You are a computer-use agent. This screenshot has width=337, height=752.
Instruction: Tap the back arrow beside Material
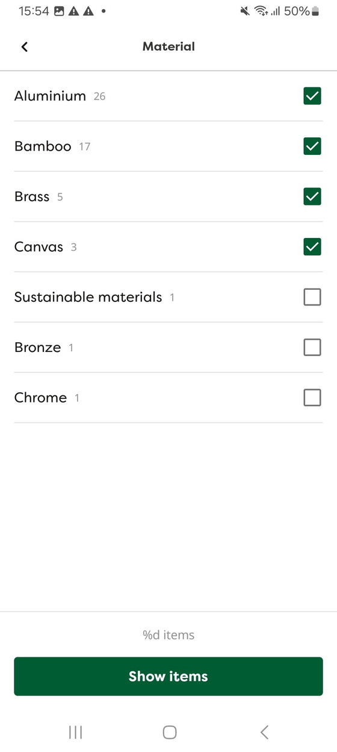point(24,47)
